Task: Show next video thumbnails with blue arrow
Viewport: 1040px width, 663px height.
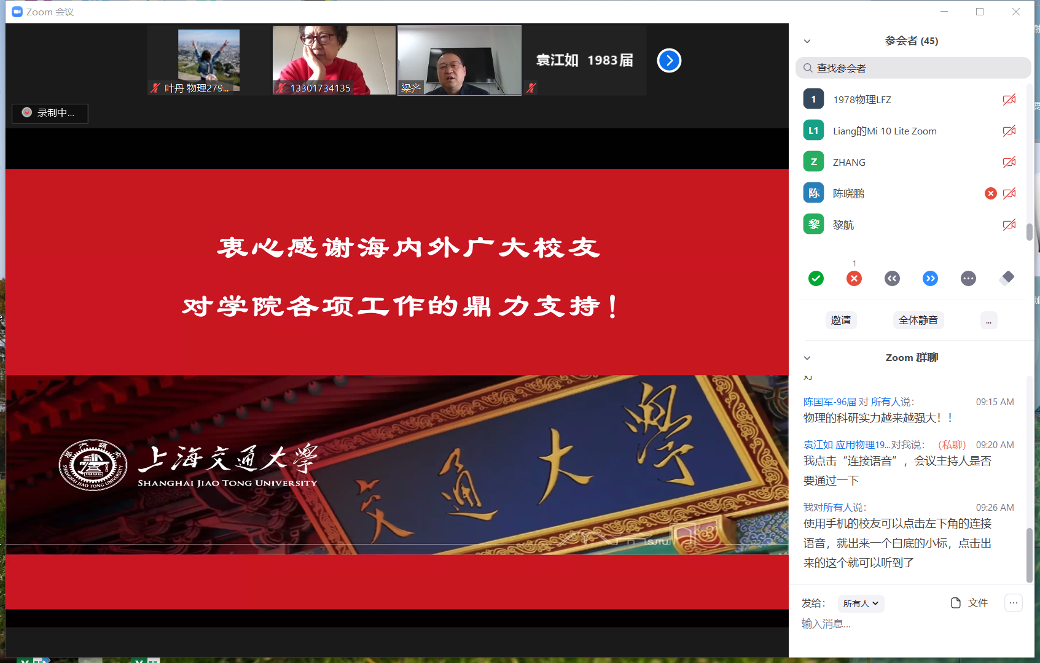Action: pos(669,60)
